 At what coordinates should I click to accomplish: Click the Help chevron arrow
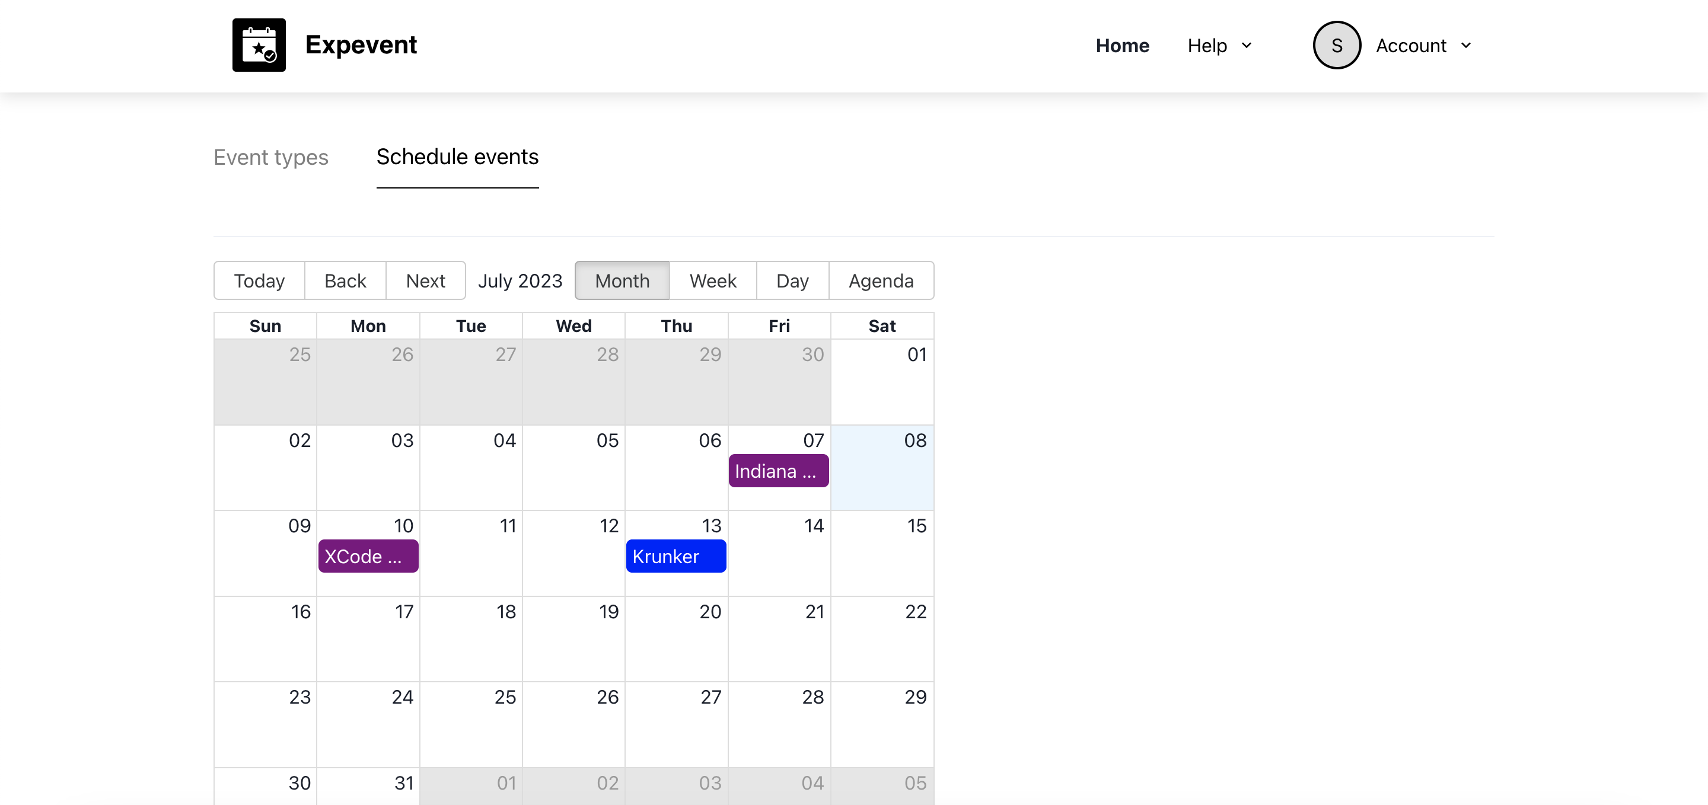click(1246, 46)
